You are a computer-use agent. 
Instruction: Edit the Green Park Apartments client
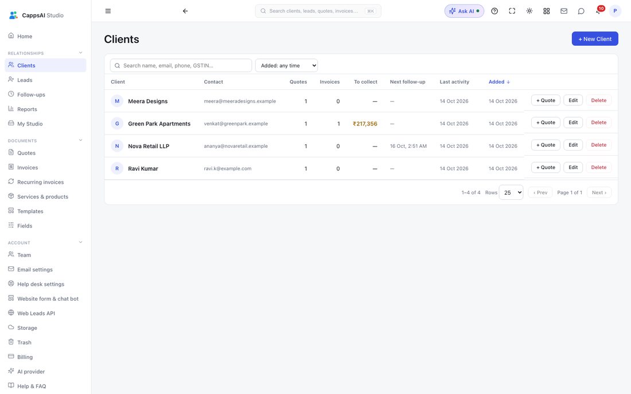coord(573,123)
